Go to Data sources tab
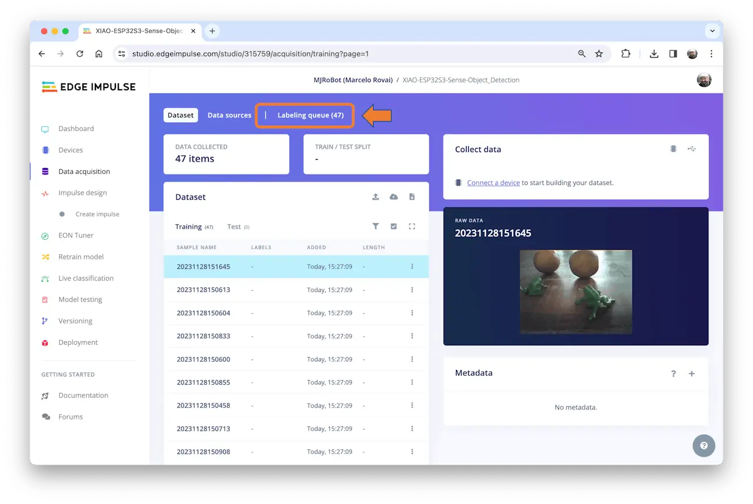Viewport: 753px width, 504px height. 229,115
